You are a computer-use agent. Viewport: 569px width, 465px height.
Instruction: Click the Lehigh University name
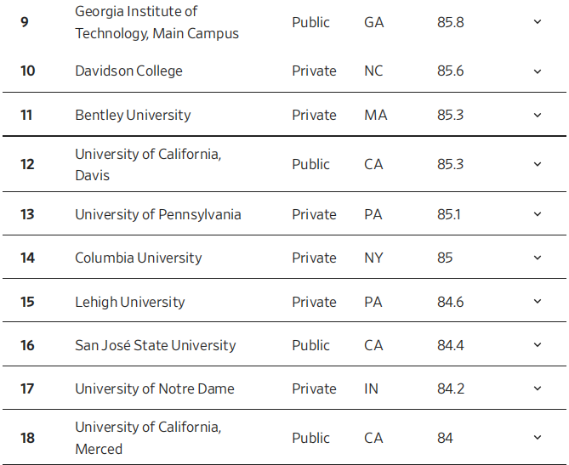(129, 302)
